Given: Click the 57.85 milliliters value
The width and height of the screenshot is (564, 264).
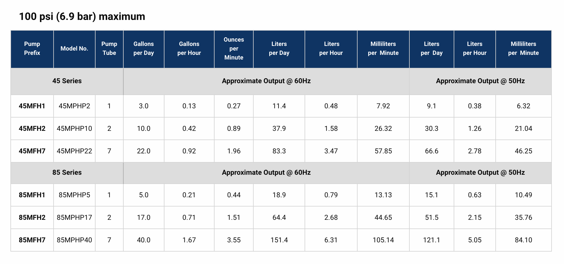Looking at the screenshot, I should coord(383,151).
